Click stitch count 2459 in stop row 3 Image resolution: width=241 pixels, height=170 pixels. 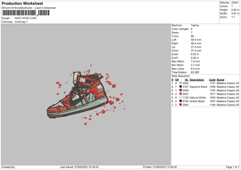186,90
